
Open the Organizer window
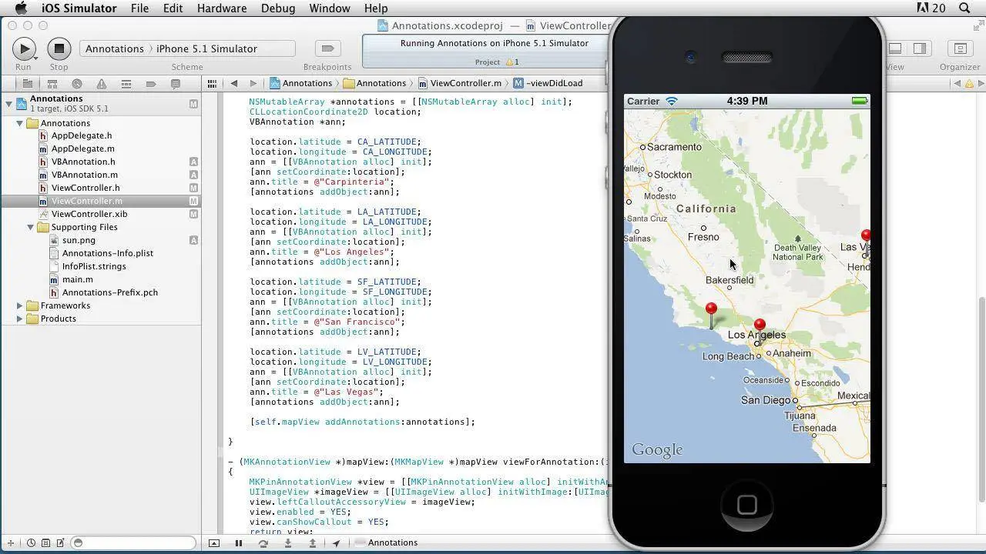[x=960, y=48]
